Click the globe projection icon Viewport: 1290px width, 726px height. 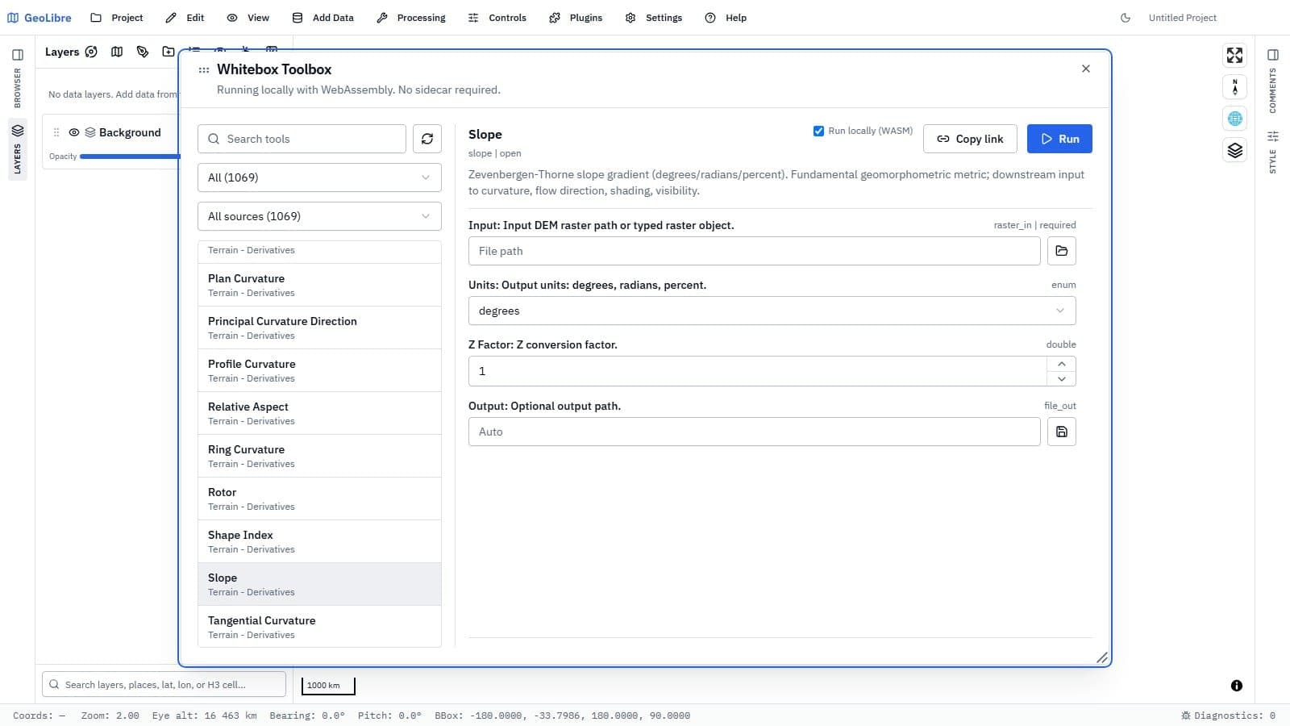[x=1234, y=119]
